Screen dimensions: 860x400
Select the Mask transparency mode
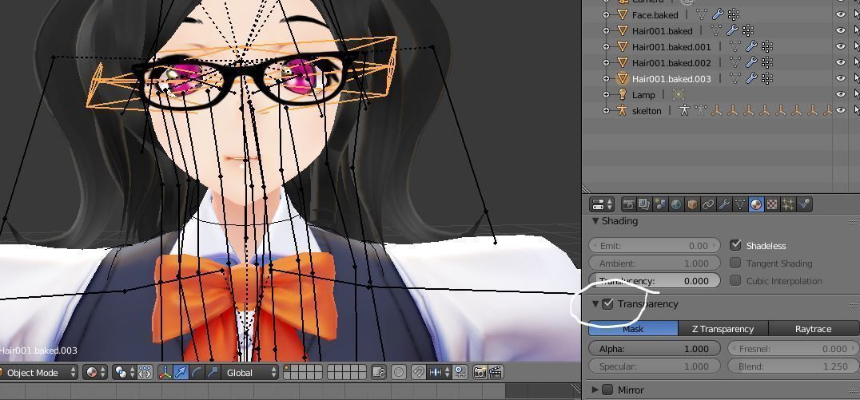(x=634, y=329)
